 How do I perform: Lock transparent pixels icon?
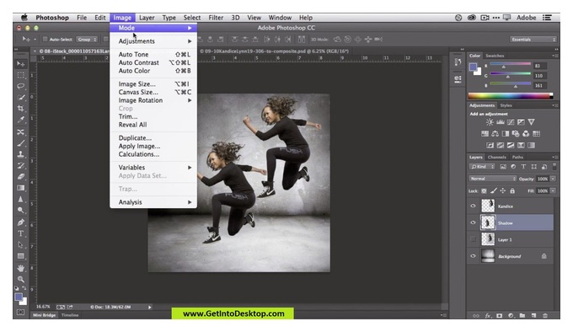pyautogui.click(x=484, y=190)
